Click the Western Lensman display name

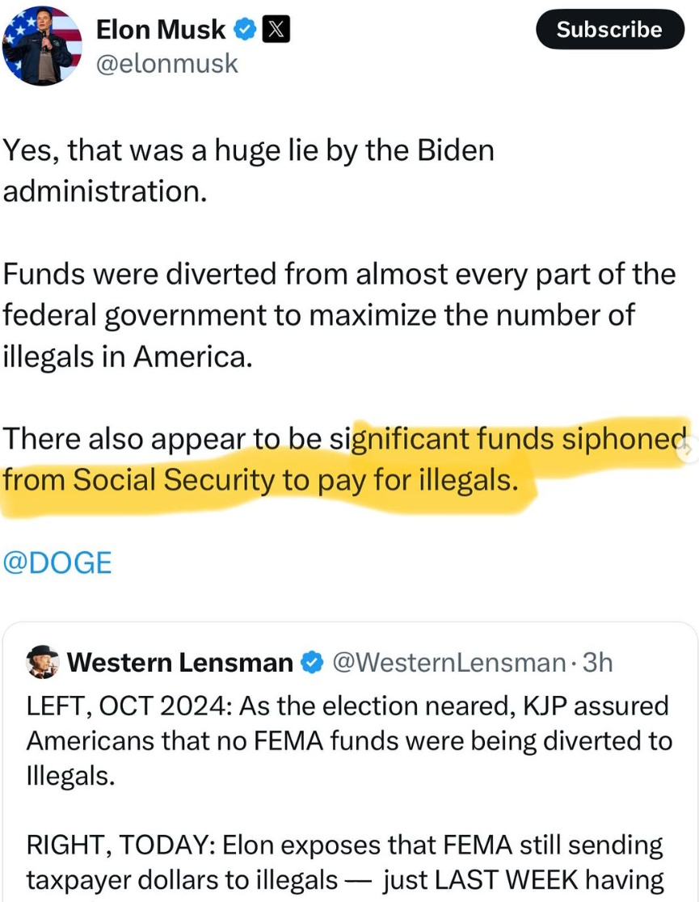[x=180, y=663]
